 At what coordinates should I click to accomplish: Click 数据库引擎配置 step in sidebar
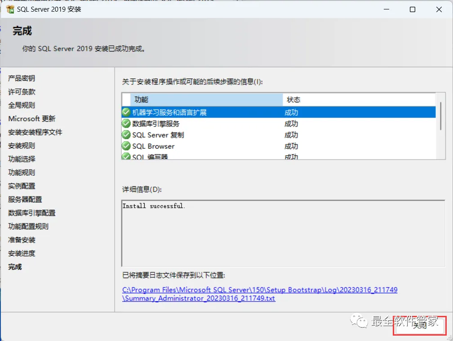click(32, 213)
